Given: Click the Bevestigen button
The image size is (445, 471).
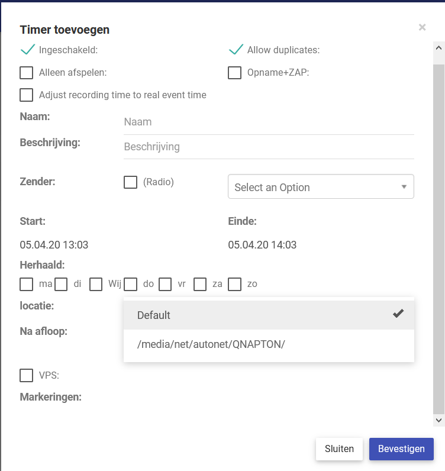Looking at the screenshot, I should 401,449.
